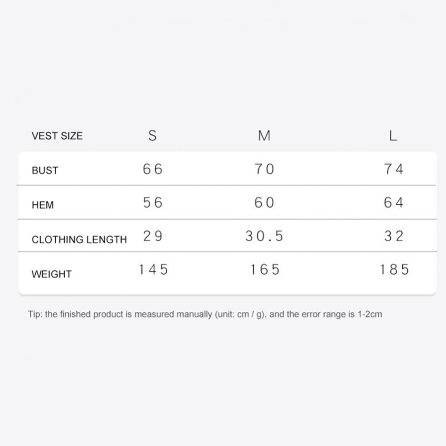Click clothing length value 32
The height and width of the screenshot is (446, 446).
click(394, 236)
